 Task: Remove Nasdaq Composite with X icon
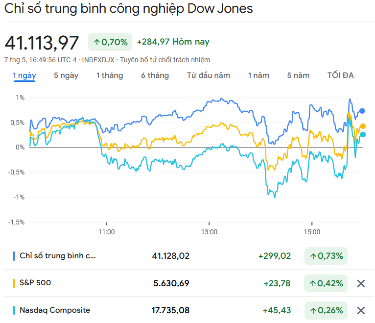click(x=361, y=310)
